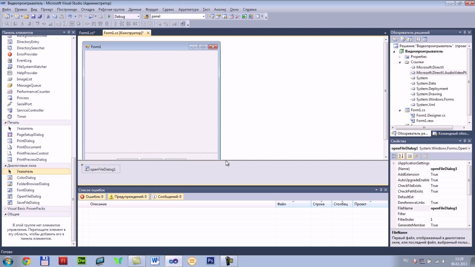Switch properties to categorized view

[394, 156]
